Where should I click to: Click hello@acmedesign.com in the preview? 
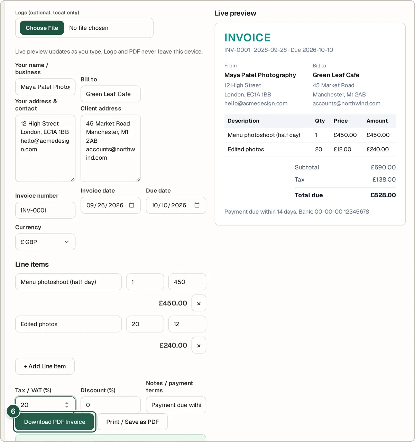point(256,103)
